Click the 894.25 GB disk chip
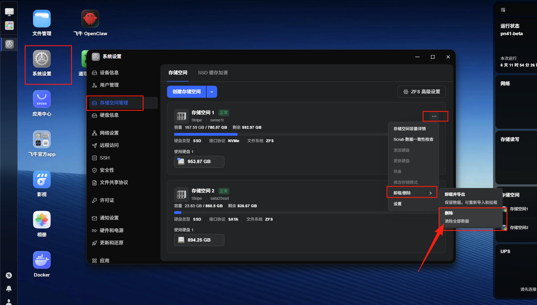Image resolution: width=537 pixels, height=305 pixels. tap(199, 240)
